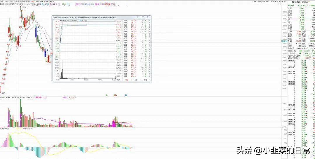The image size is (315, 159).
Task: Expand the MA5 indicator parameter dropdown
Action: pyautogui.click(x=16, y=4)
